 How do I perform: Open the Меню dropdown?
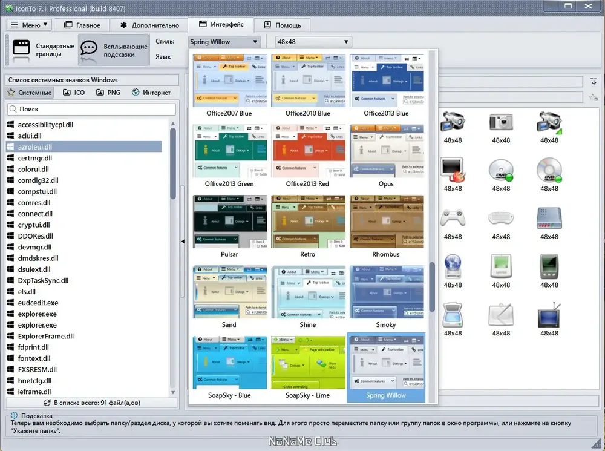pyautogui.click(x=29, y=25)
